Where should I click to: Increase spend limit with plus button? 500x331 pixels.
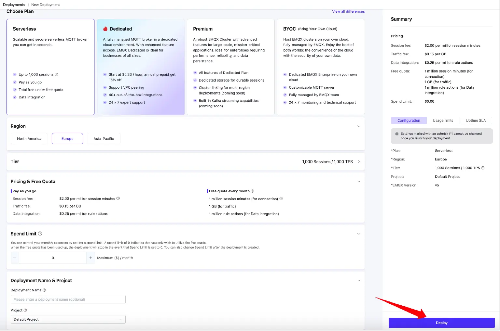90,258
